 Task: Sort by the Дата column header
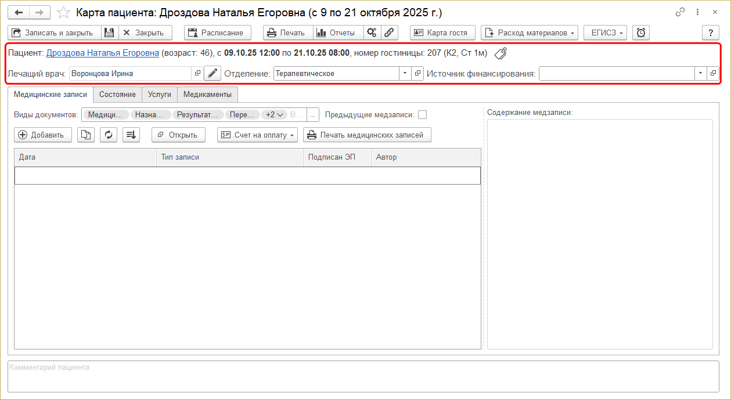pyautogui.click(x=85, y=157)
